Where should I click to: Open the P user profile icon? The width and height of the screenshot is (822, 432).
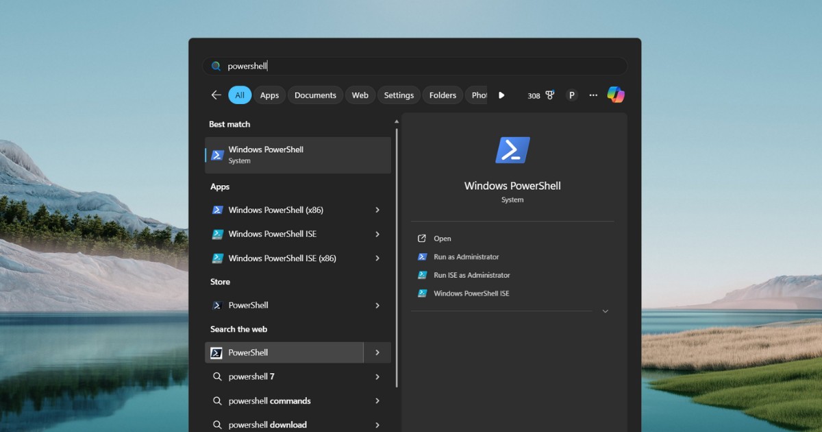572,95
